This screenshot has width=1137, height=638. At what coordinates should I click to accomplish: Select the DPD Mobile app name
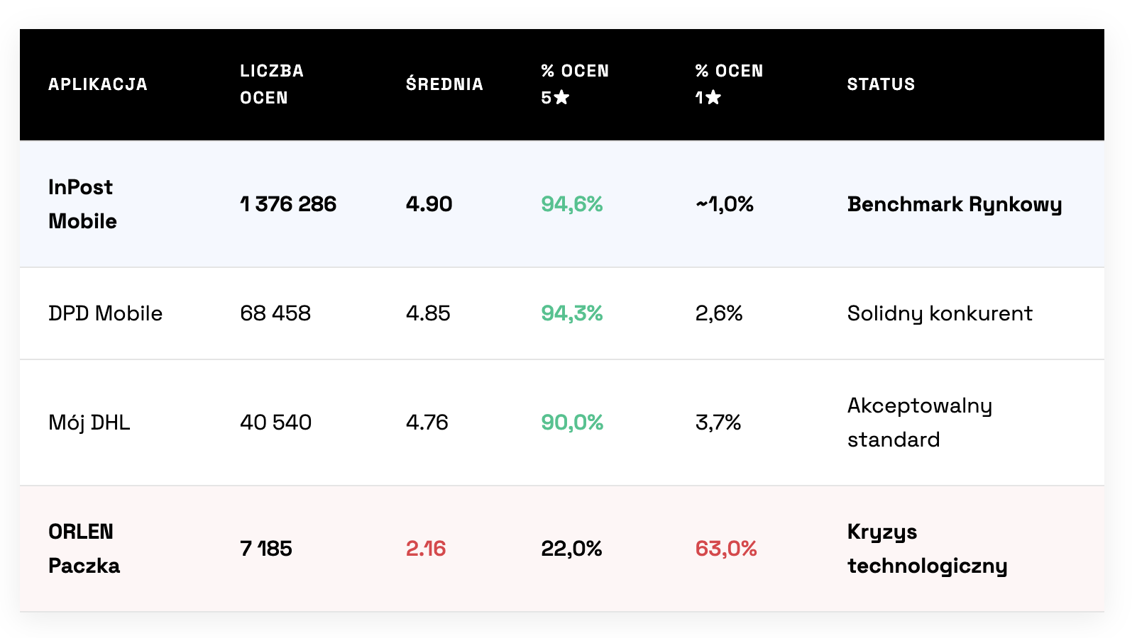[x=105, y=313]
